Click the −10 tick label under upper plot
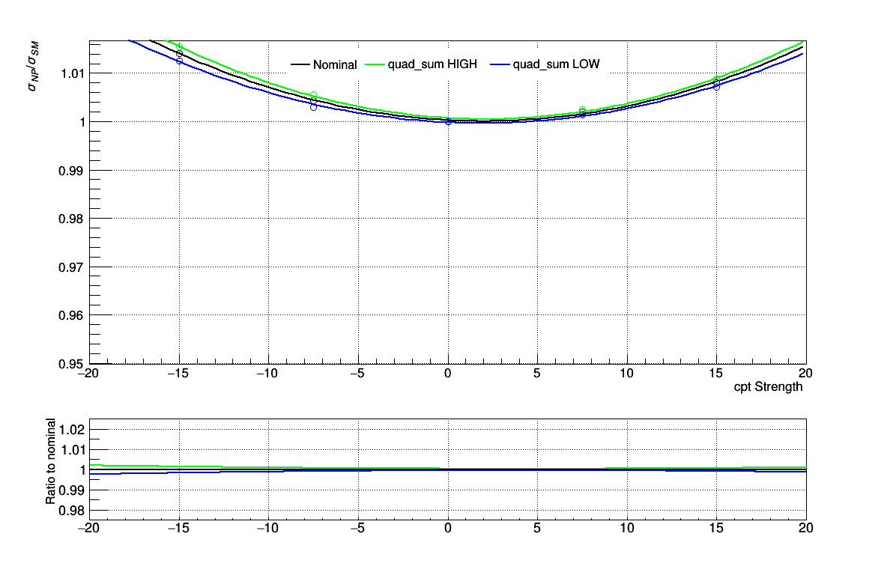This screenshot has width=896, height=578. click(267, 374)
